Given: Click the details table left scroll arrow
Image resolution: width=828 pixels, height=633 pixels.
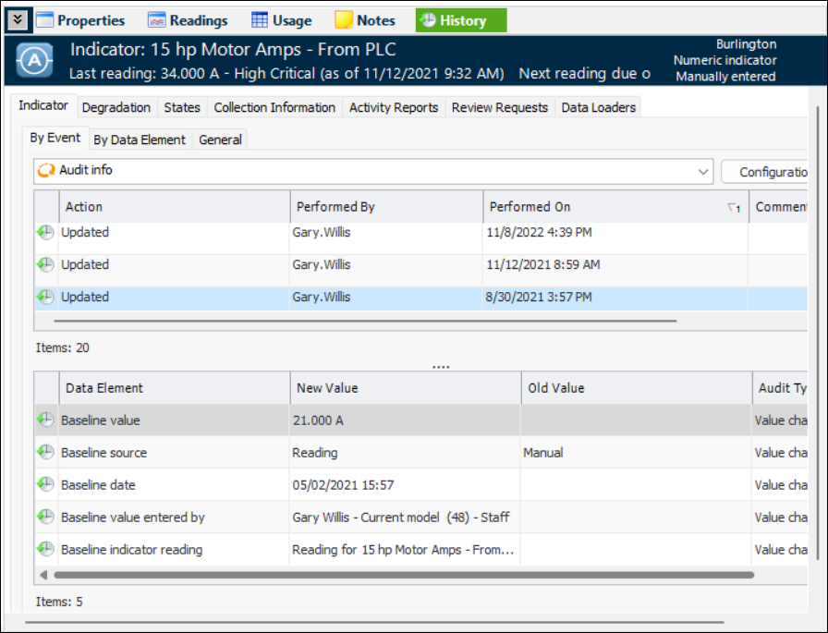Looking at the screenshot, I should pyautogui.click(x=43, y=575).
